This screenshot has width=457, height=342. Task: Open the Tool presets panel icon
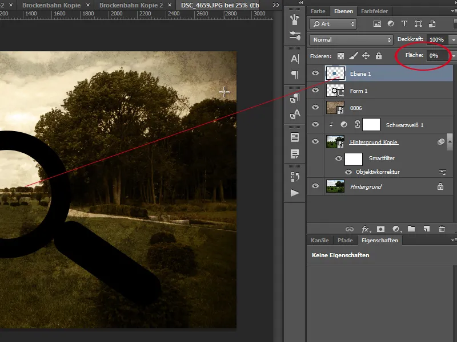(295, 35)
